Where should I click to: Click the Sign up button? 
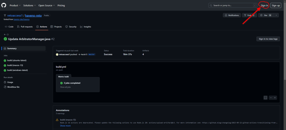276,5
